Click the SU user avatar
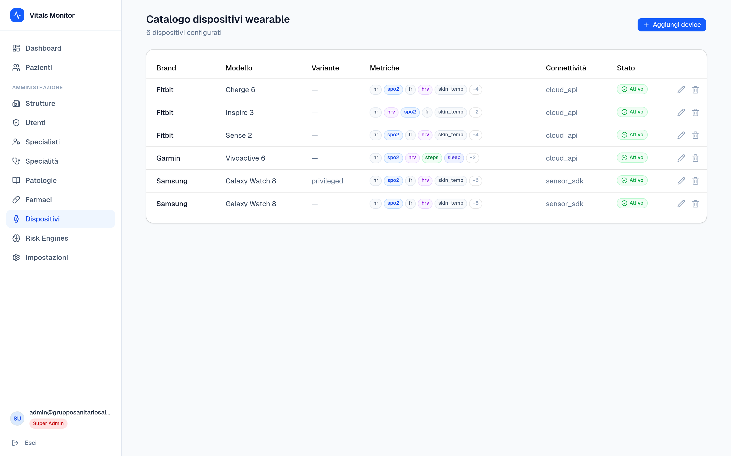The width and height of the screenshot is (731, 456). [17, 418]
